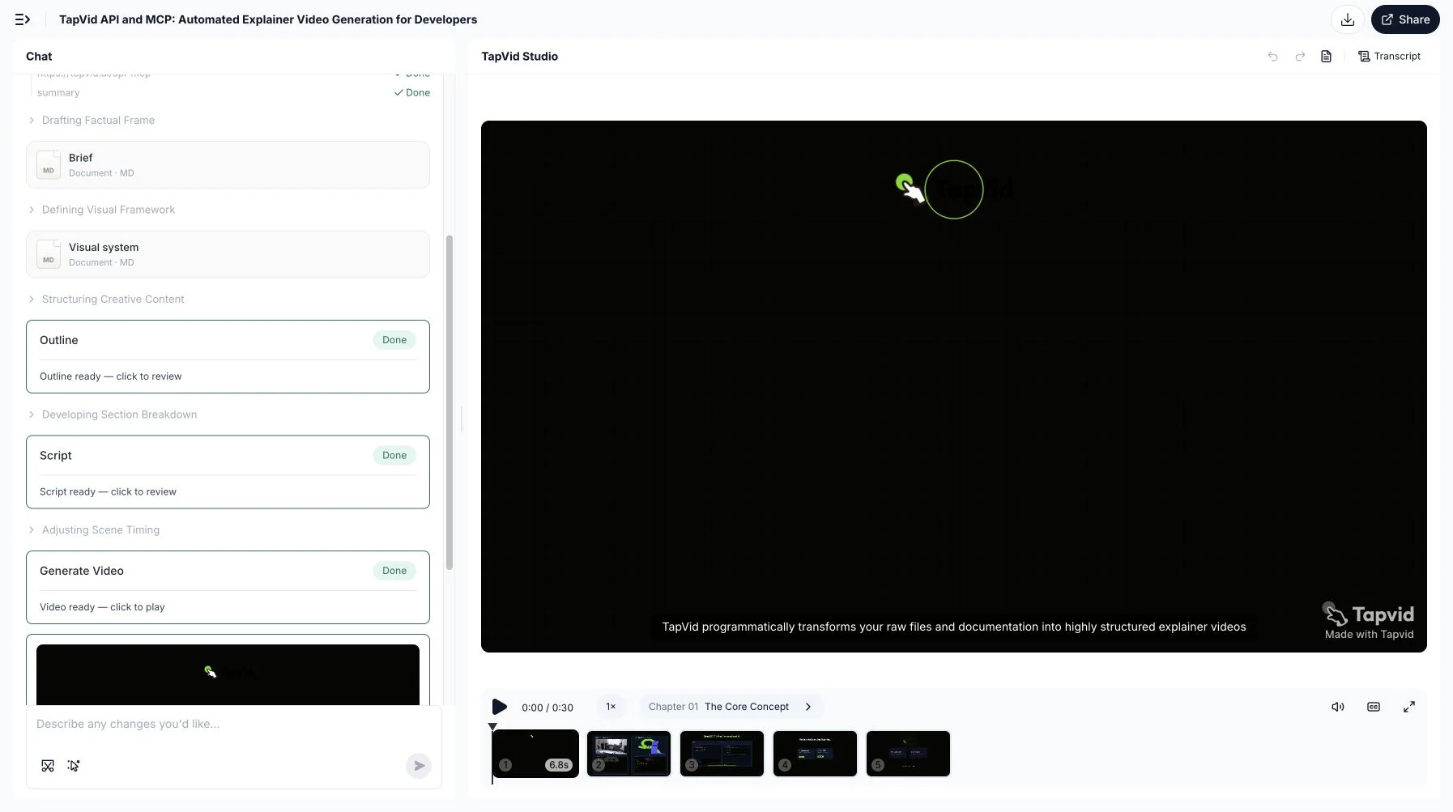Open the Transcript panel
This screenshot has height=812, width=1453.
1389,56
